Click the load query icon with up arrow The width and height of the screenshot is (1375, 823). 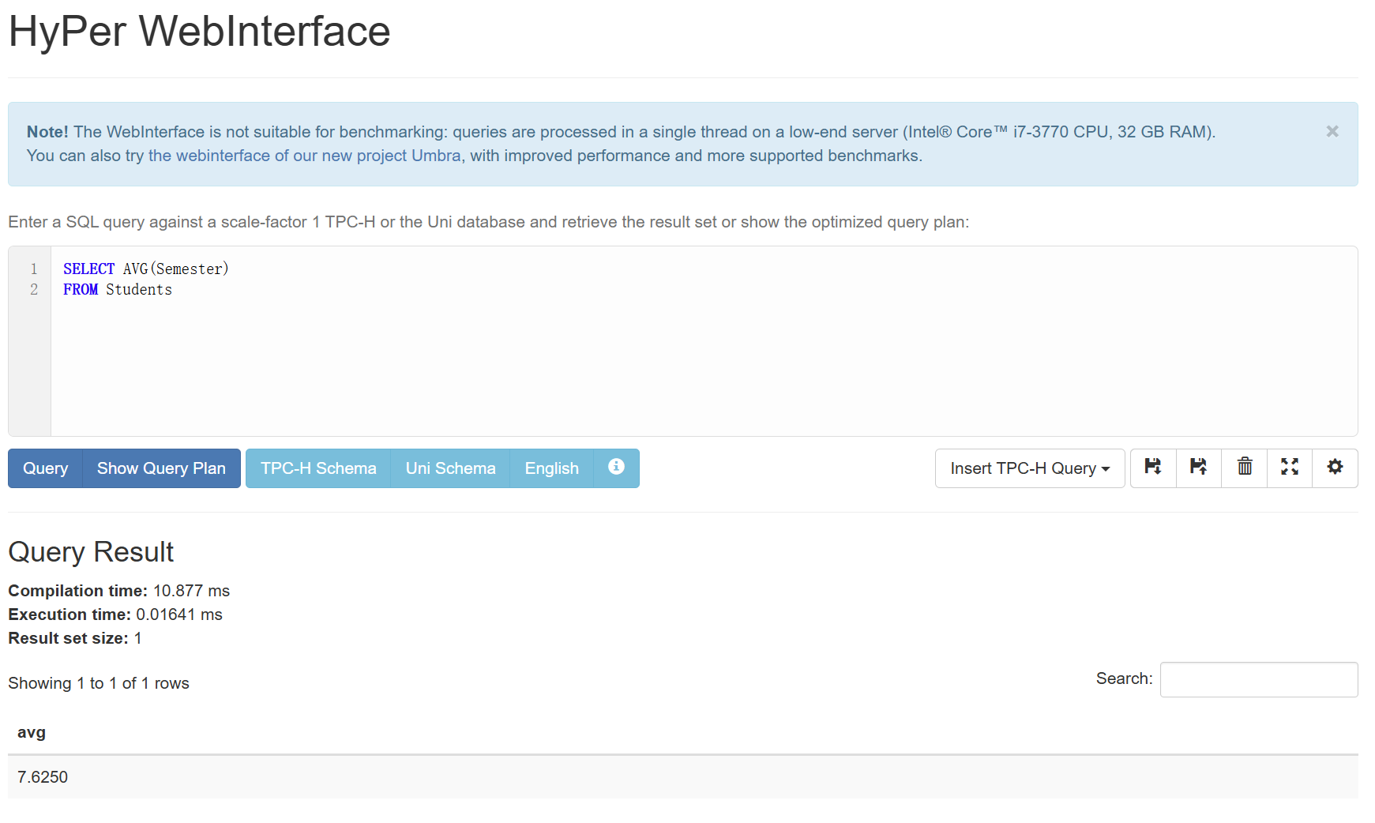(x=1198, y=468)
